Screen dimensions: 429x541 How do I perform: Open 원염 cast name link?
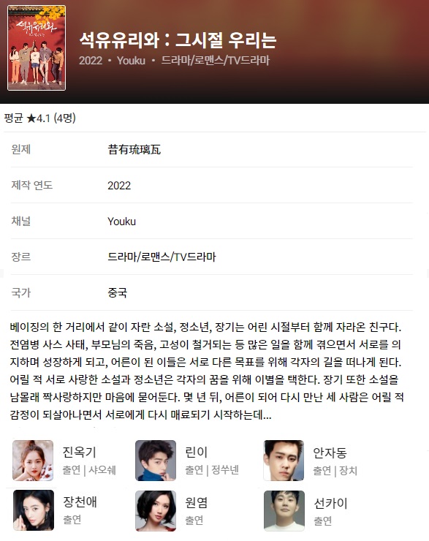196,503
